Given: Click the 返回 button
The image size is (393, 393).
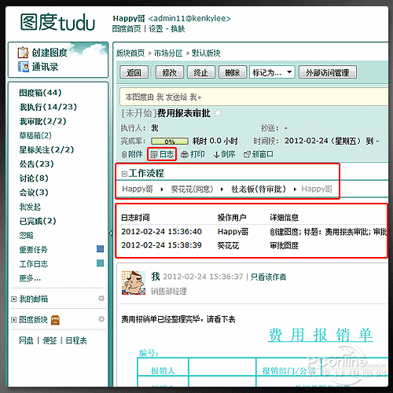Looking at the screenshot, I should (134, 72).
